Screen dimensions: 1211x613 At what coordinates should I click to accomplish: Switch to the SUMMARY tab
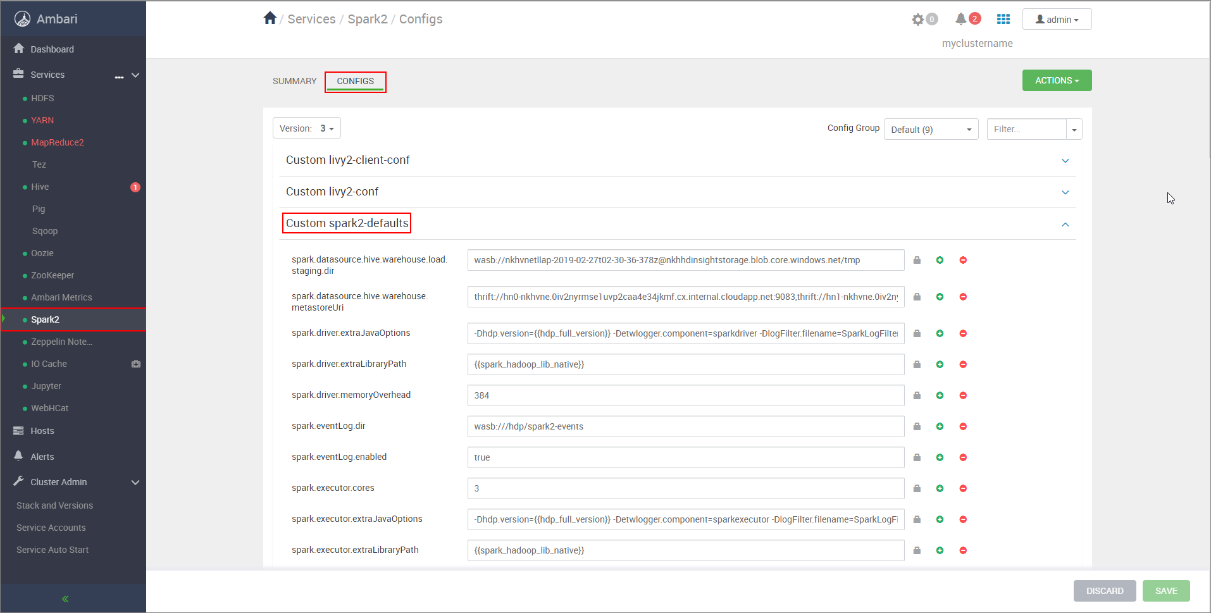pos(294,81)
